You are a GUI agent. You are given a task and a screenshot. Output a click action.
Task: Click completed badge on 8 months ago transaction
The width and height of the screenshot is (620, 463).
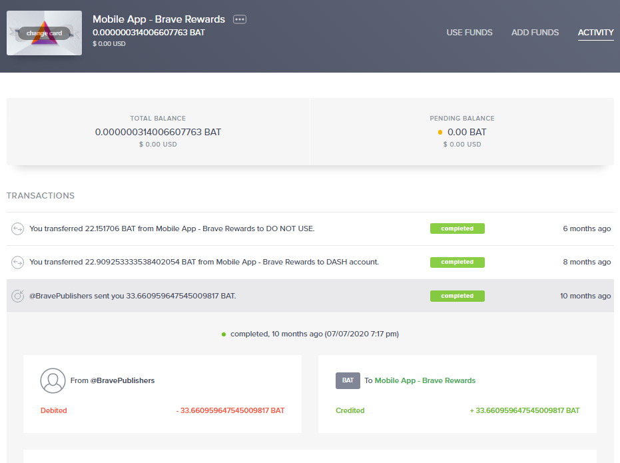(457, 262)
